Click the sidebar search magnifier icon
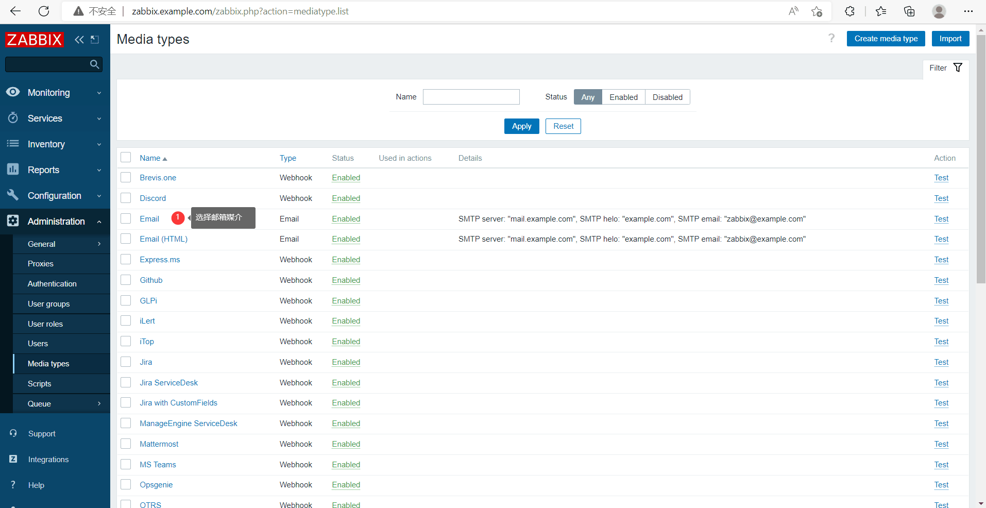 click(94, 64)
